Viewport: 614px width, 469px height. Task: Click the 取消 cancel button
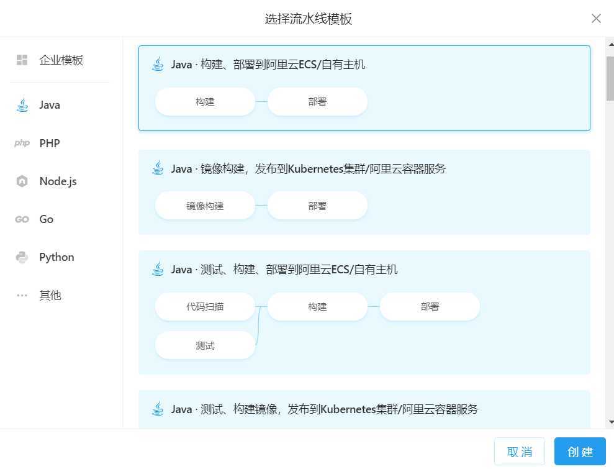pyautogui.click(x=520, y=452)
